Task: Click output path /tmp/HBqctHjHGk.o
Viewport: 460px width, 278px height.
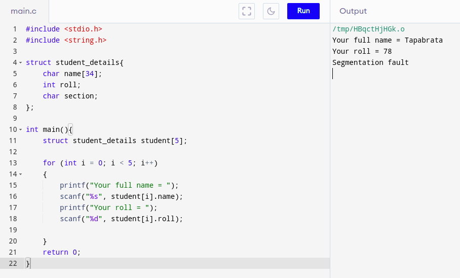Action: point(368,29)
